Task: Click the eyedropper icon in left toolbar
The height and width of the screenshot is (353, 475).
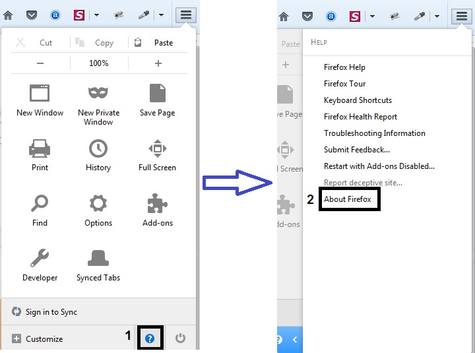Action: (144, 15)
